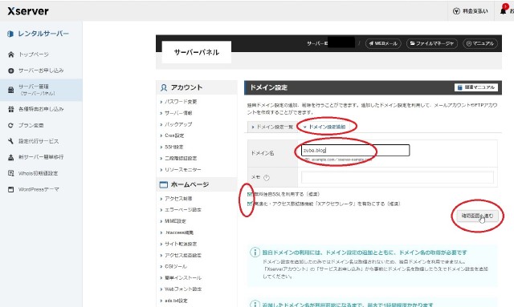This screenshot has height=307, width=514.
Task: Open MIME設定 link
Action: point(175,221)
